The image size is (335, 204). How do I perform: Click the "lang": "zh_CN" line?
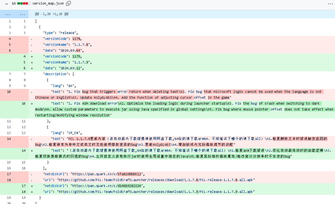coord(66,133)
